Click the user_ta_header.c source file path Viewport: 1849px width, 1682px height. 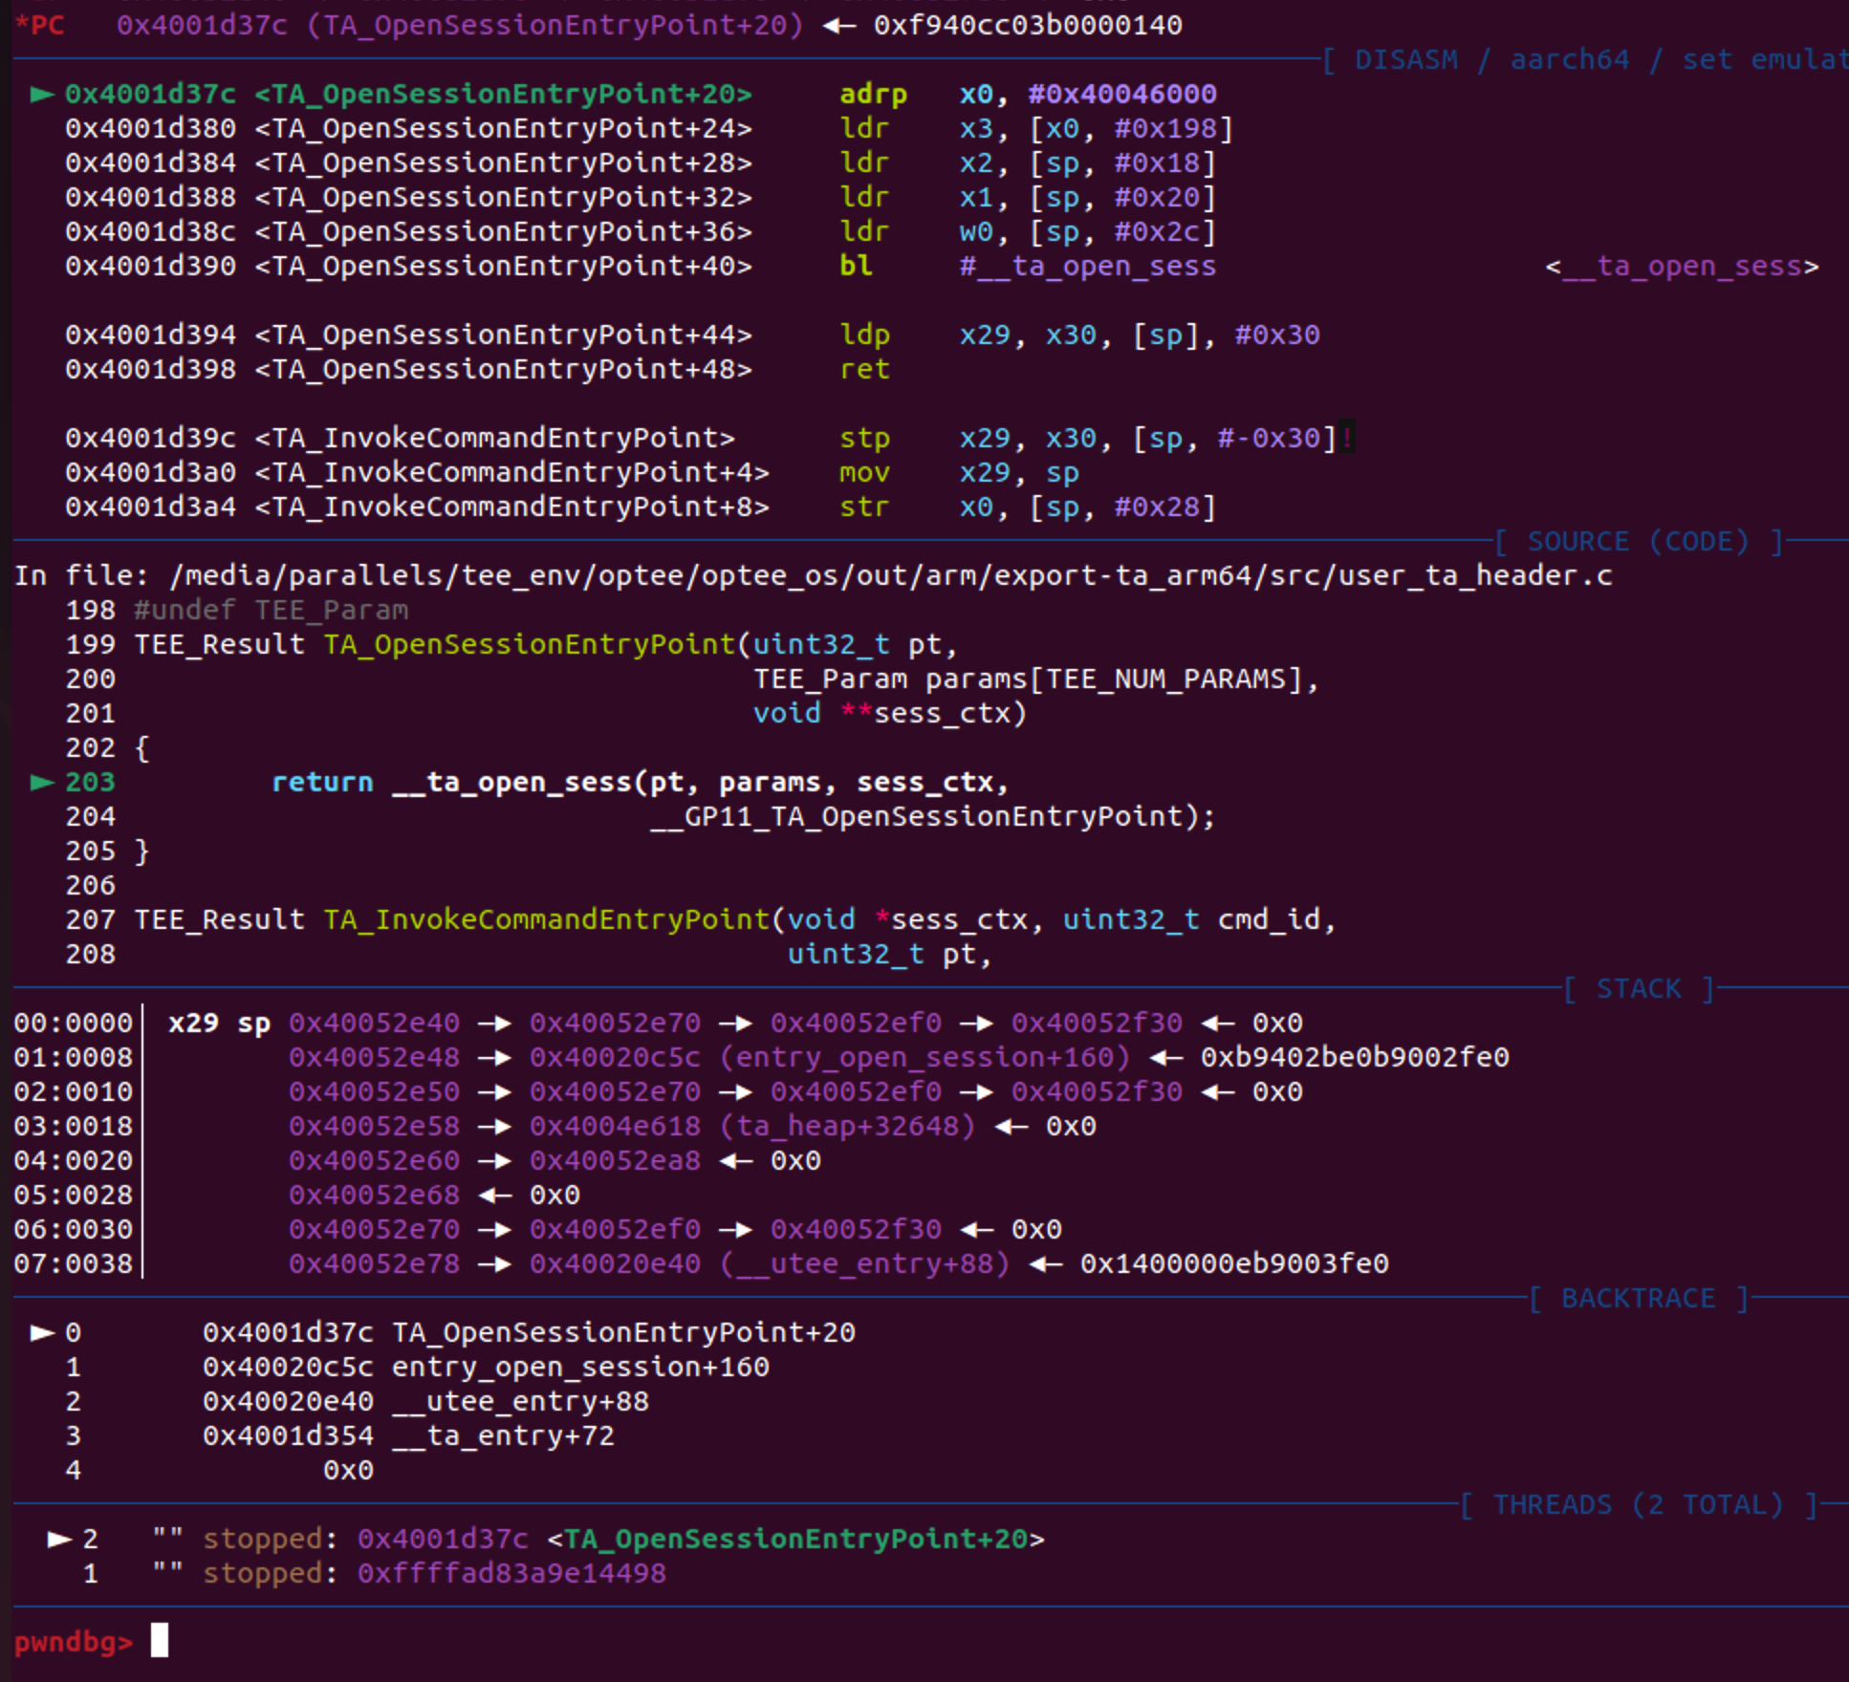coord(891,575)
